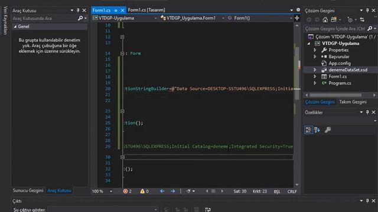Collapse the class block at line 14
Screen dimensions: 378x212
(122, 54)
